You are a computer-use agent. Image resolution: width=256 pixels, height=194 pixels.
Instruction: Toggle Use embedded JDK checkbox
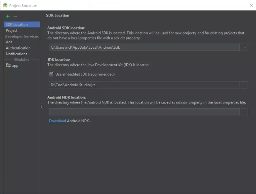[x=51, y=74]
